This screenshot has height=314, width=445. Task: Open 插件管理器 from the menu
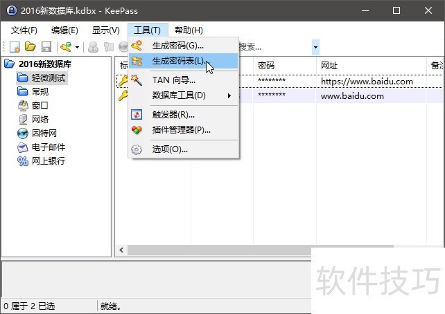pyautogui.click(x=181, y=129)
